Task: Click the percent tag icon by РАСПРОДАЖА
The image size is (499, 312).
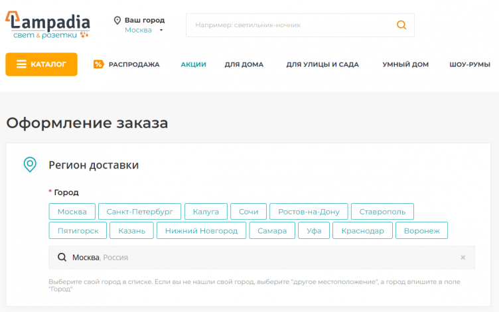Action: (x=98, y=64)
